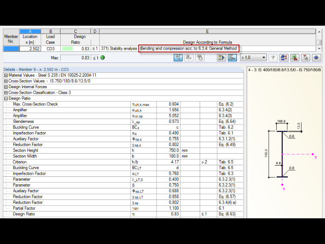Expand the Design Internal Forces node
The image size is (325, 244).
6,87
